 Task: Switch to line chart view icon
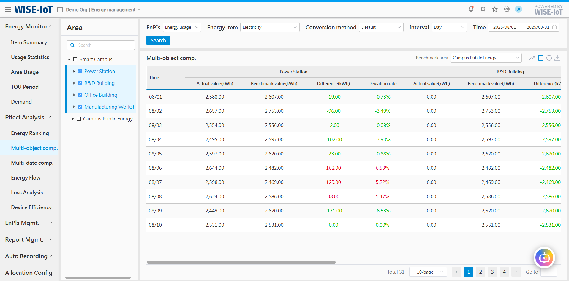click(x=532, y=58)
